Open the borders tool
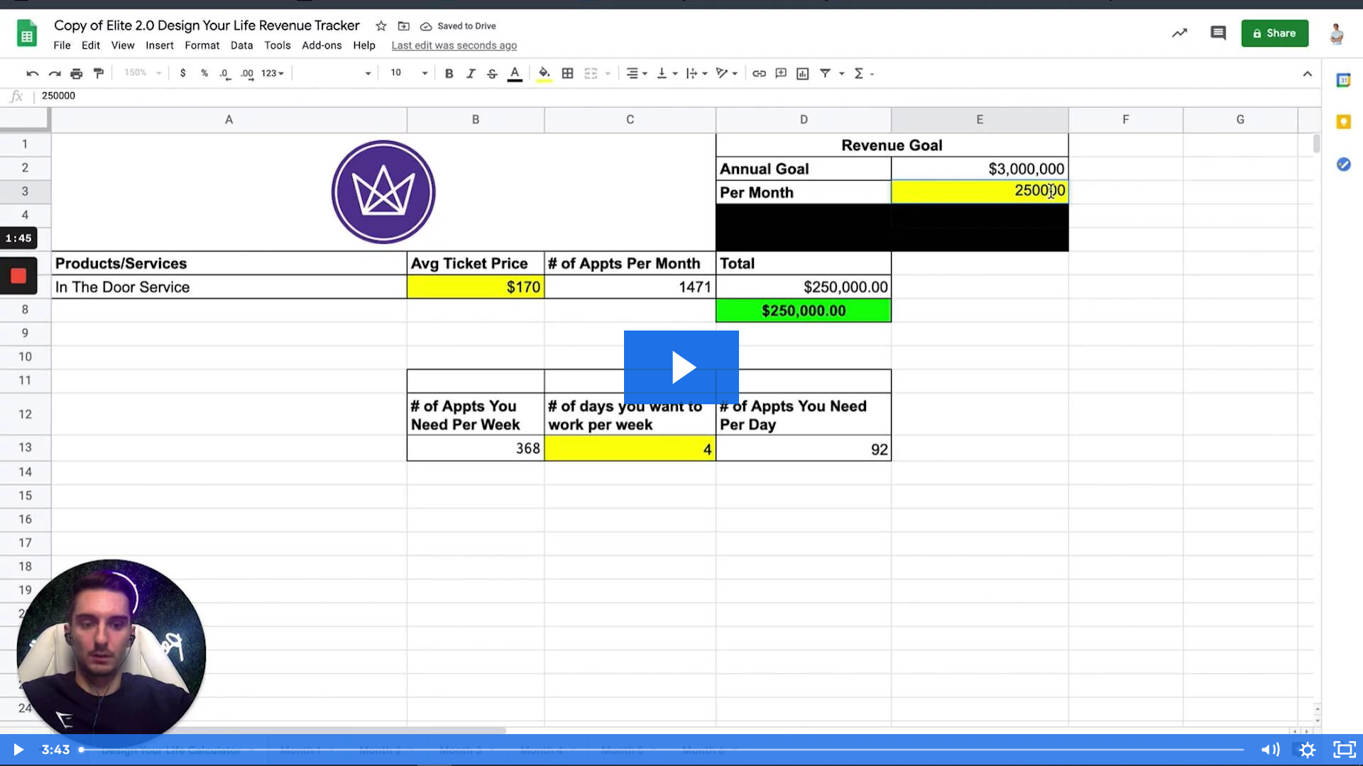 (x=567, y=73)
